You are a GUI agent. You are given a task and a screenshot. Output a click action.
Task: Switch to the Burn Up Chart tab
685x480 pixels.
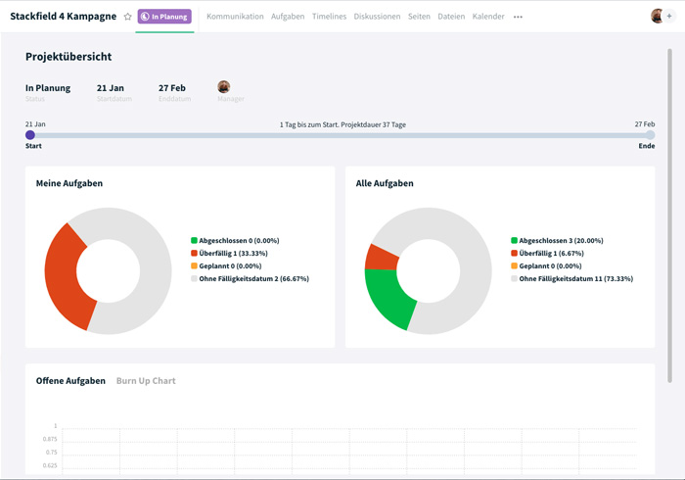pyautogui.click(x=146, y=381)
